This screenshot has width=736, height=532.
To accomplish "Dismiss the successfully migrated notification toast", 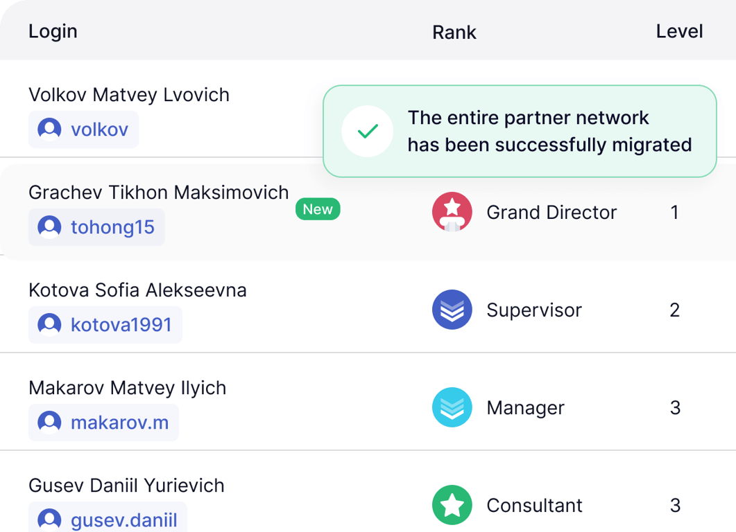I will (x=520, y=131).
